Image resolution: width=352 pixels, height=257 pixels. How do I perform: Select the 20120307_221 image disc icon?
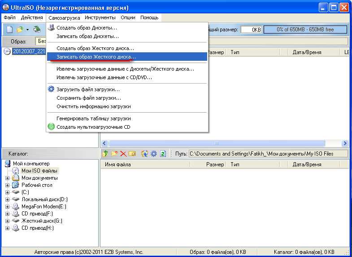[7, 51]
